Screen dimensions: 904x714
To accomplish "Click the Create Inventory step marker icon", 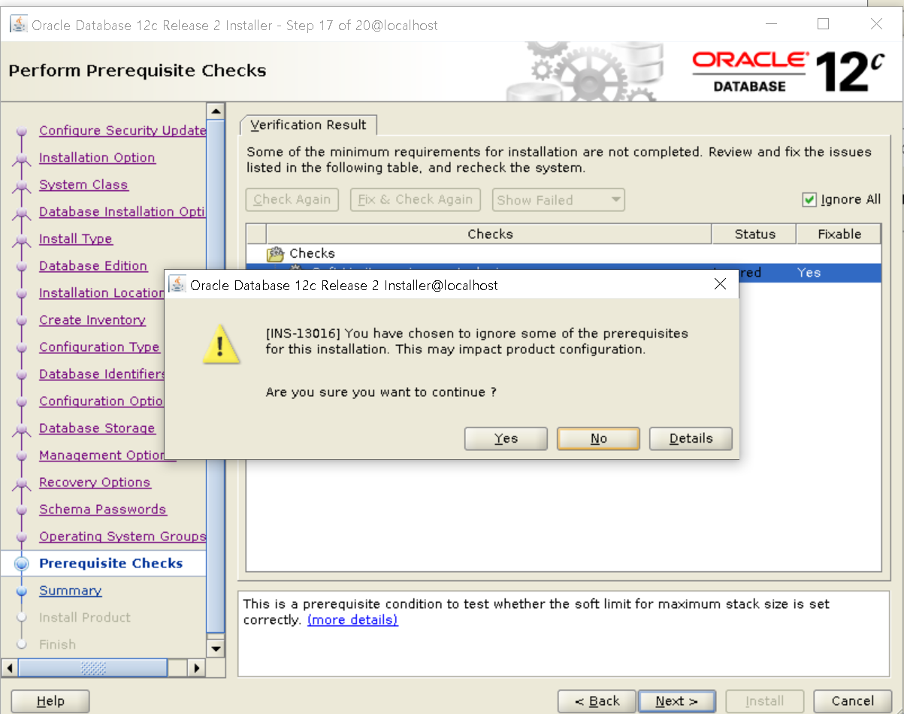I will click(22, 321).
